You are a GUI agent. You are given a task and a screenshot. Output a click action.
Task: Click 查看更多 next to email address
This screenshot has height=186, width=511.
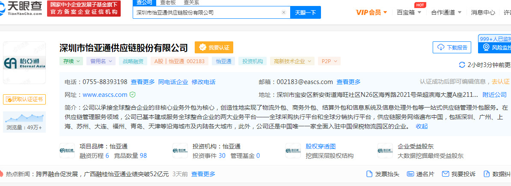(x=348, y=82)
